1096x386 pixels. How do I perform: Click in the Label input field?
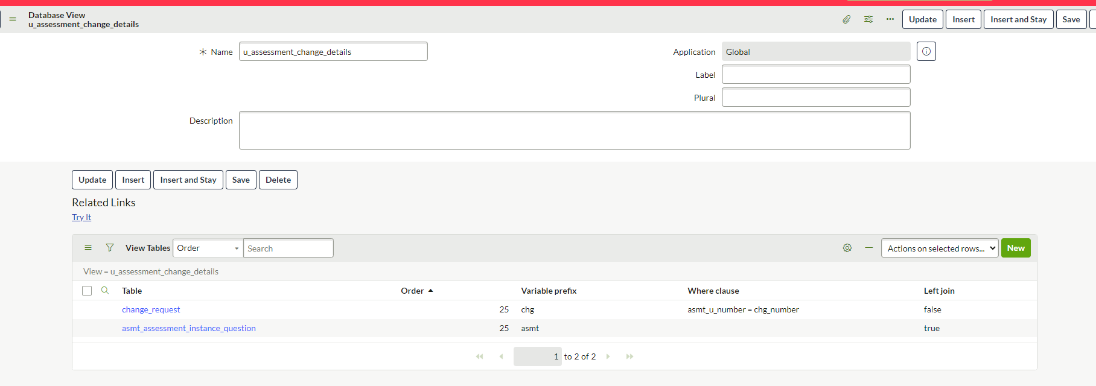816,74
